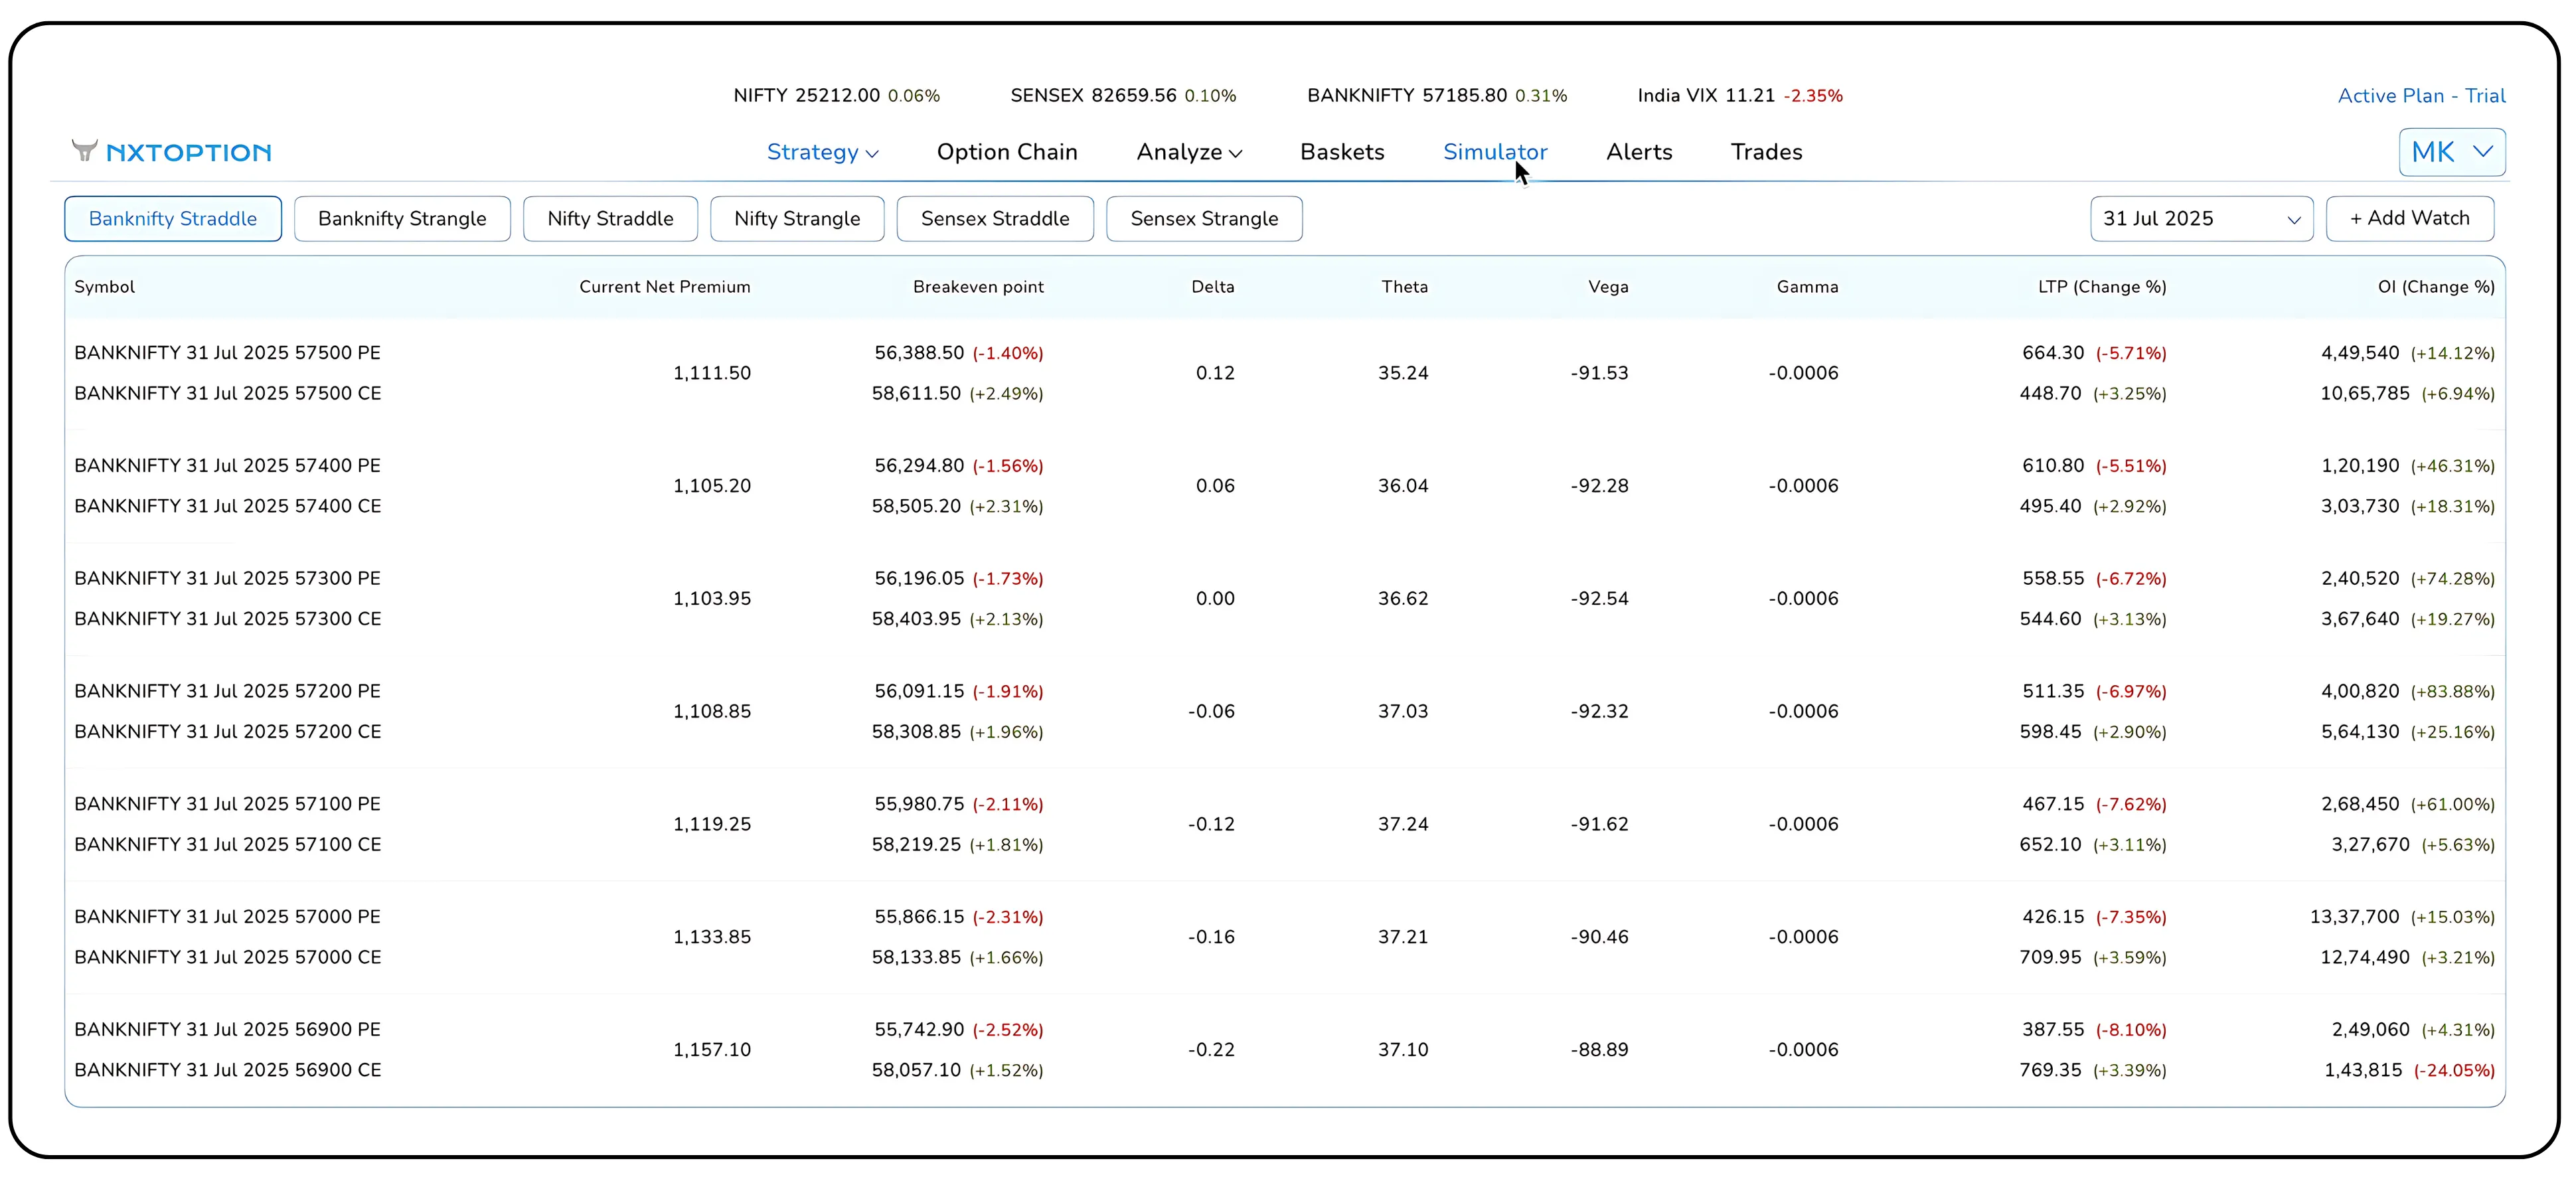Select the BANKNIFTY 57000 CE symbol row

(227, 957)
